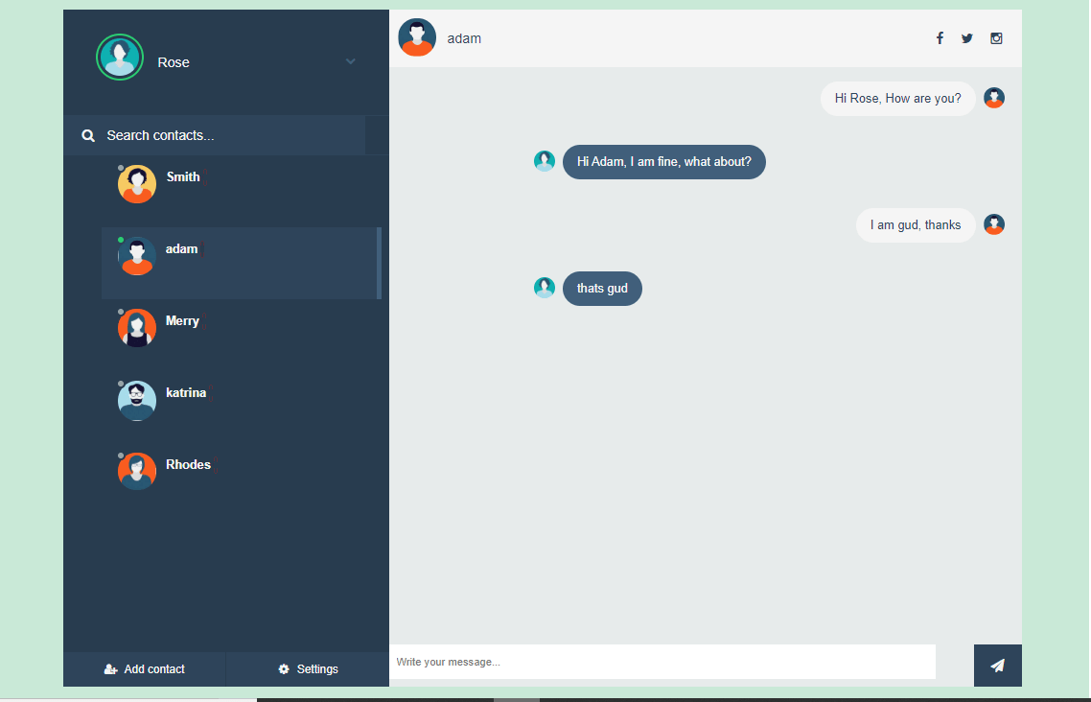Send message with paper plane button

pyautogui.click(x=998, y=666)
